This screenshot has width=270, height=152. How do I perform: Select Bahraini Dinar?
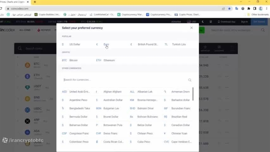(145, 109)
